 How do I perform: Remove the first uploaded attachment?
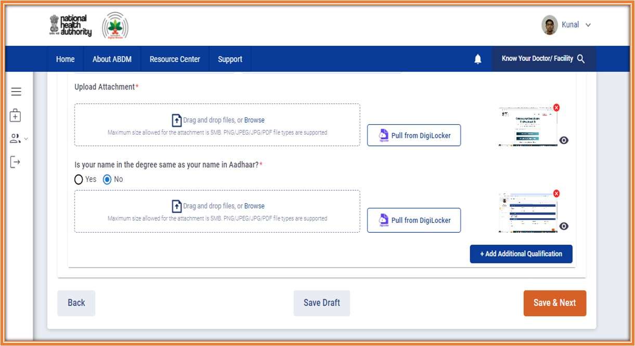click(556, 108)
